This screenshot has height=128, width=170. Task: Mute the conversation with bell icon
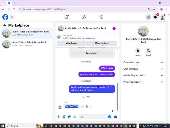[138, 51]
